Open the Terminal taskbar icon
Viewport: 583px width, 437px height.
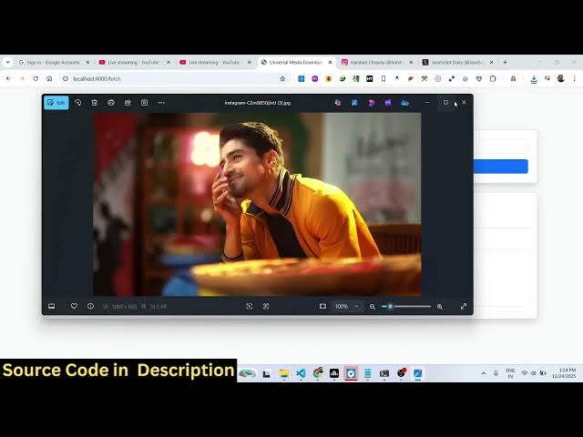[384, 373]
